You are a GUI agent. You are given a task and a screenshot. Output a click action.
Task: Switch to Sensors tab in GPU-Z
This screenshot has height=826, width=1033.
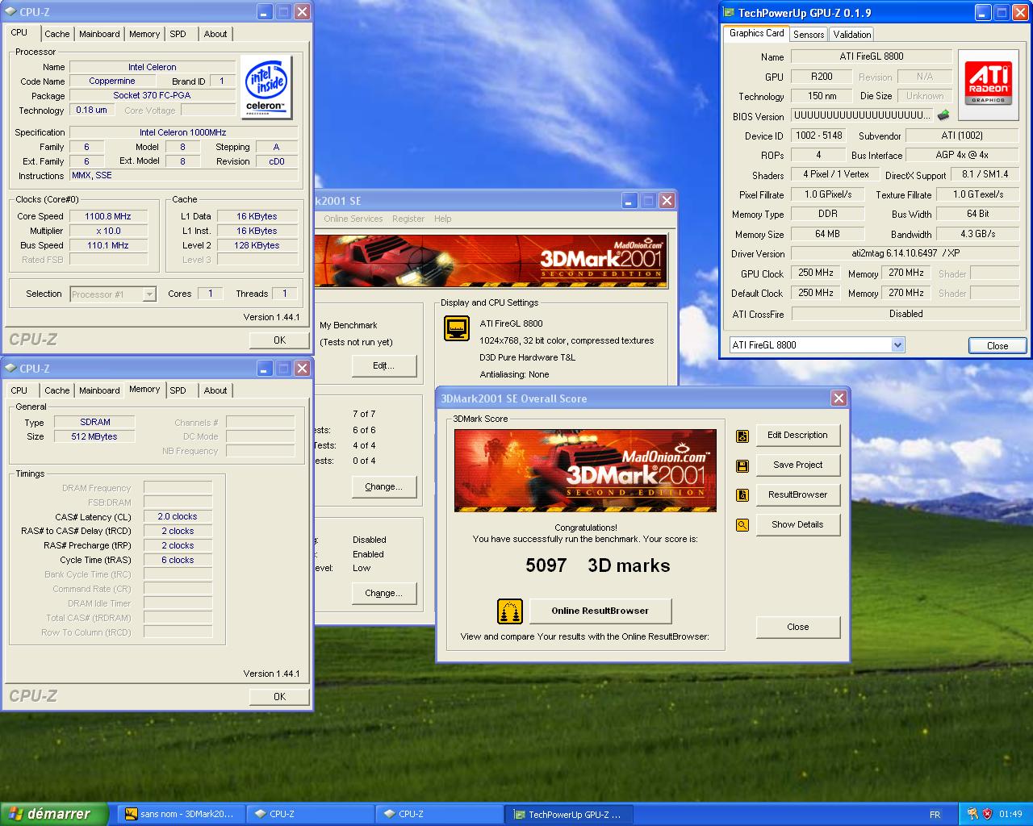(809, 34)
